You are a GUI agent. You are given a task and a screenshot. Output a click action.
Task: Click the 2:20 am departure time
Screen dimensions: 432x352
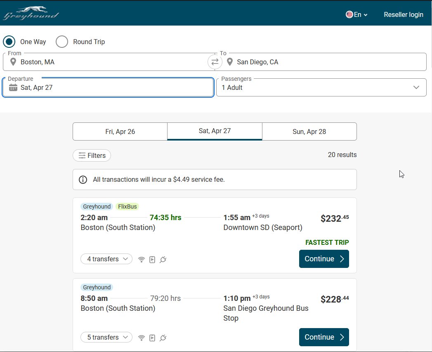point(94,217)
